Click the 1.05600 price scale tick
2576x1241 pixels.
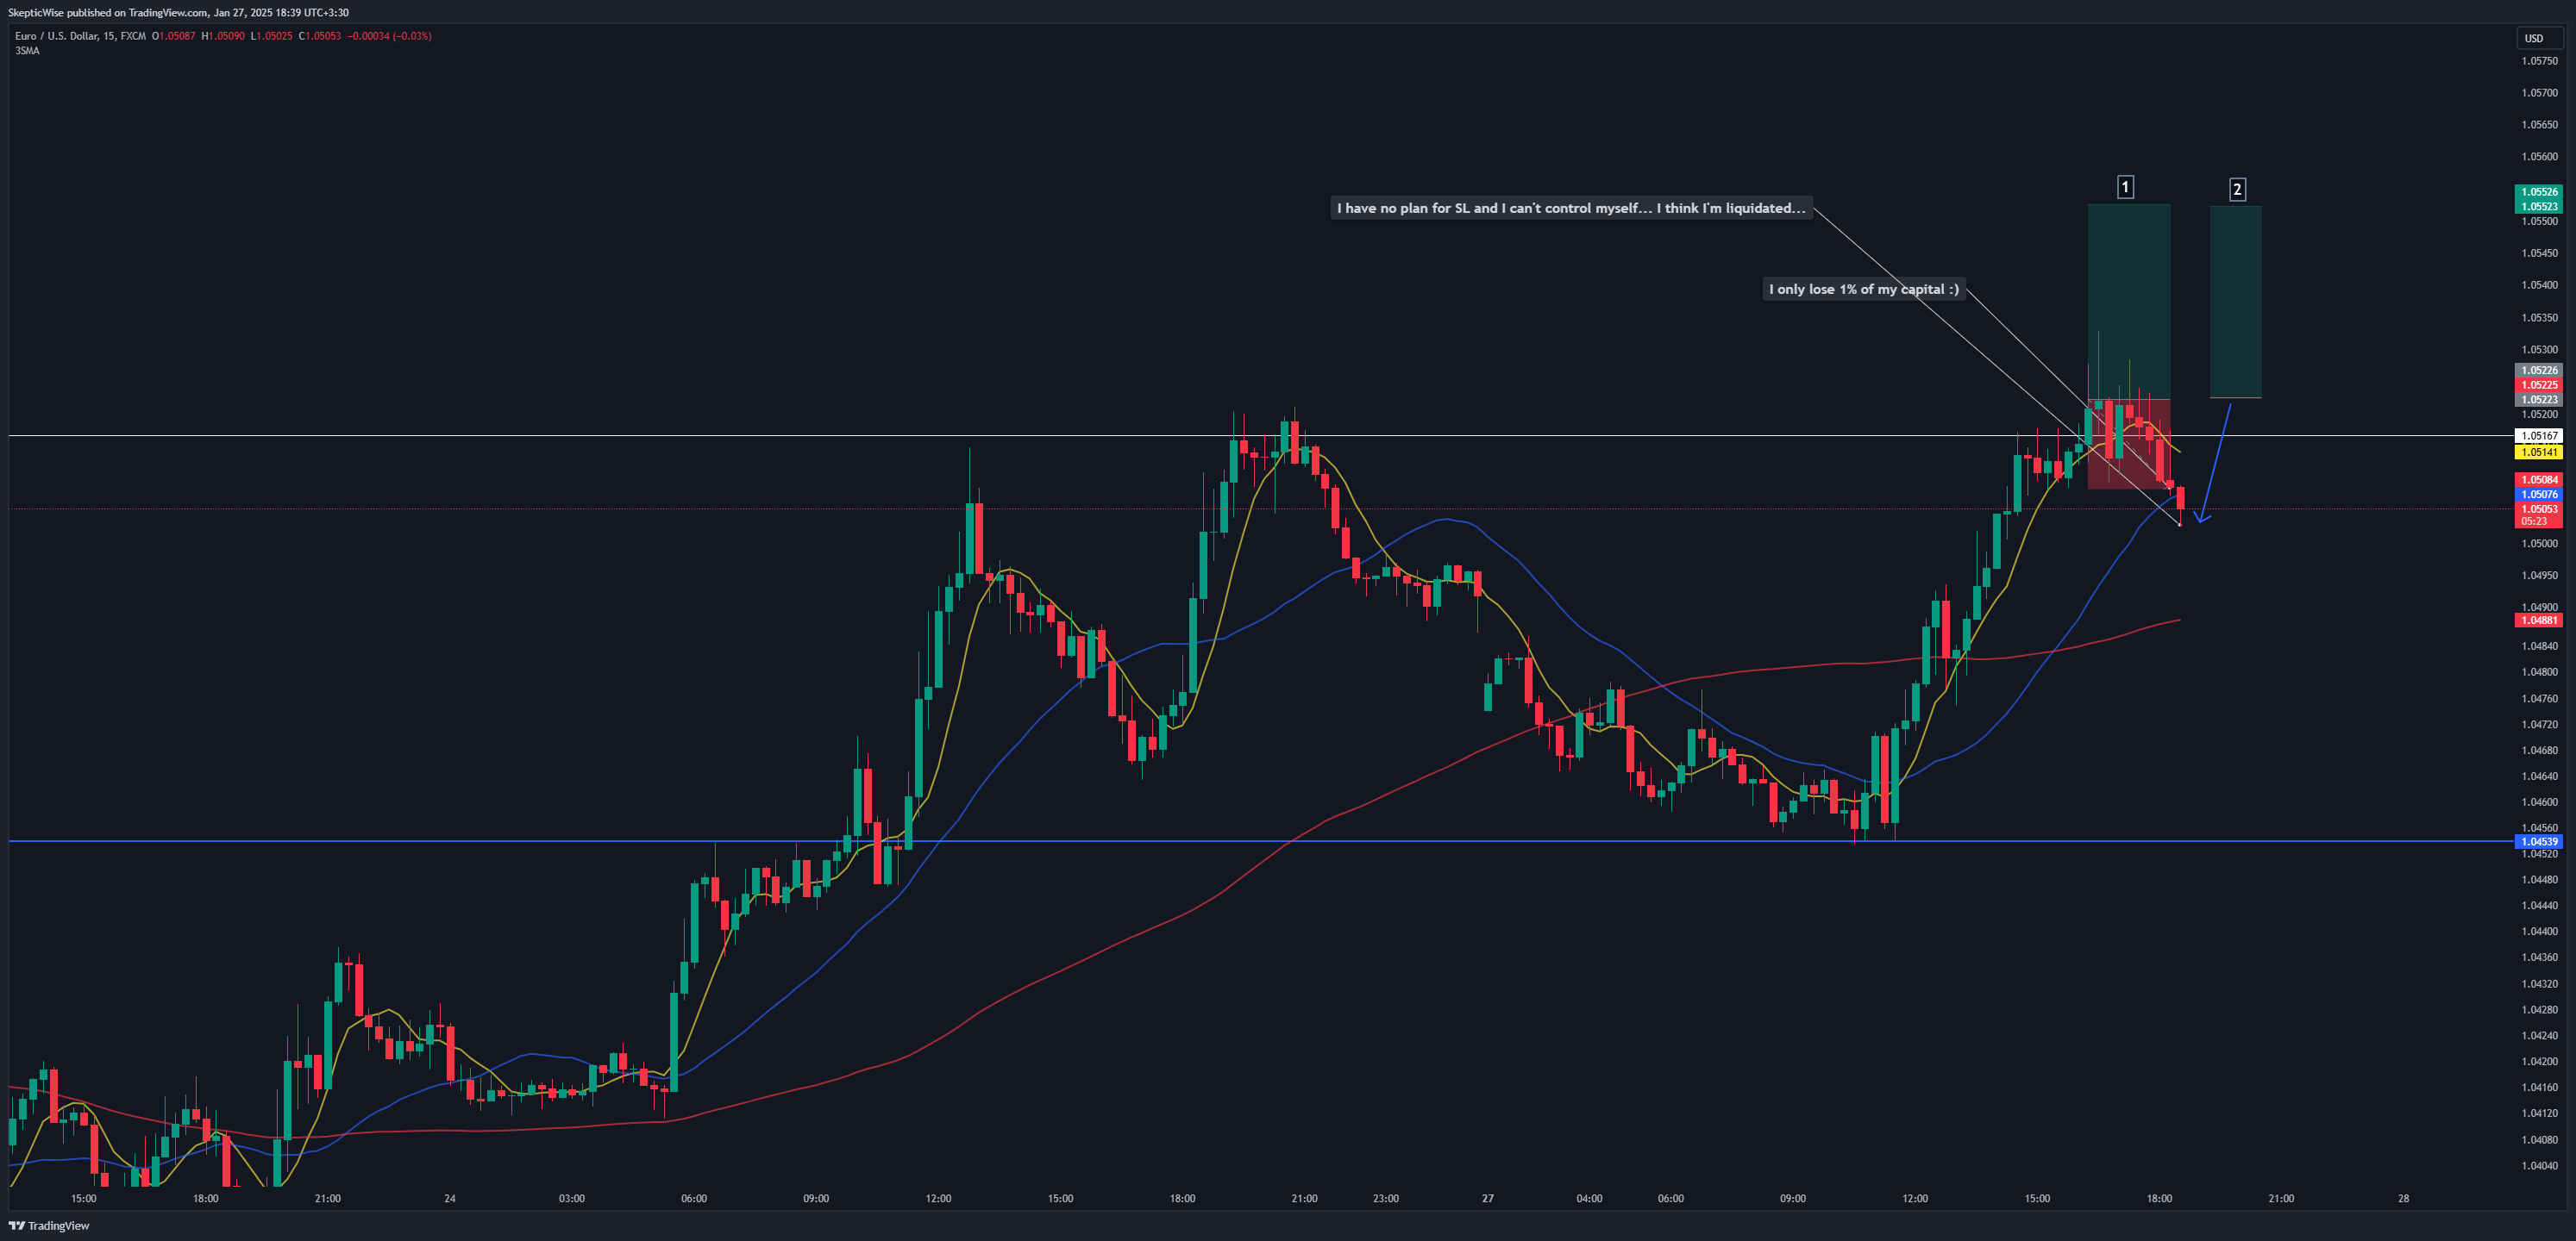pos(2540,157)
